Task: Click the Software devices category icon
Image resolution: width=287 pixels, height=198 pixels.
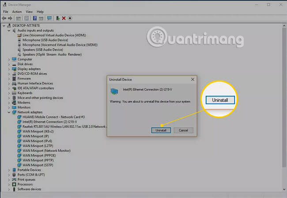Action: (x=14, y=189)
